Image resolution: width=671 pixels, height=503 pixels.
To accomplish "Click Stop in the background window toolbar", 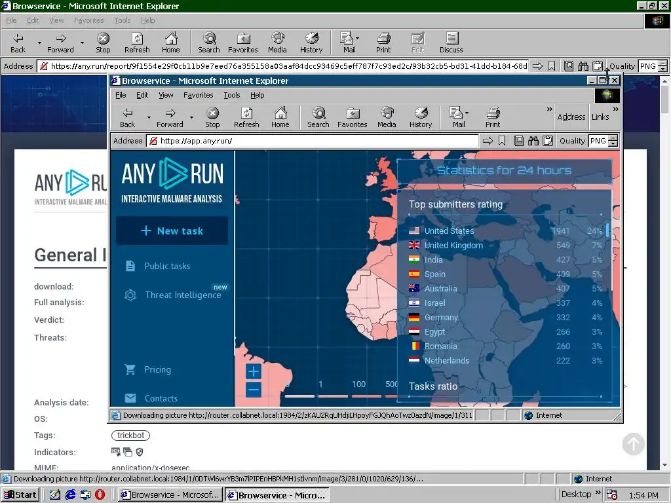I will coord(103,43).
